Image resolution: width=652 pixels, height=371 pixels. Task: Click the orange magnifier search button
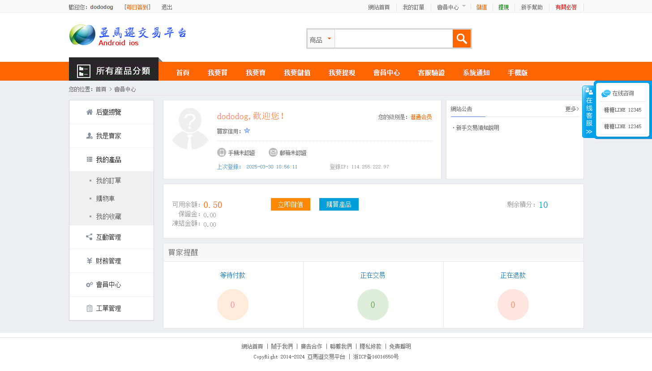[461, 39]
